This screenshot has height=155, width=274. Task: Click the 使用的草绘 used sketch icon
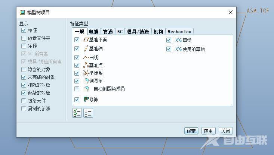179,49
